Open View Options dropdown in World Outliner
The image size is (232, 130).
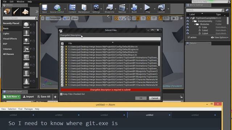[x=219, y=38]
